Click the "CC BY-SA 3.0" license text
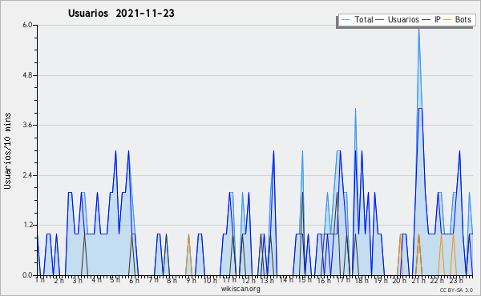This screenshot has height=296, width=481. coord(456,290)
